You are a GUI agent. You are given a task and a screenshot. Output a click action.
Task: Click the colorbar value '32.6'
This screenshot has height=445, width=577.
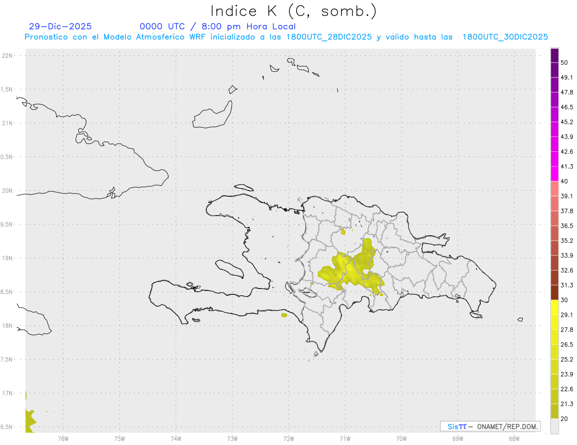(567, 270)
